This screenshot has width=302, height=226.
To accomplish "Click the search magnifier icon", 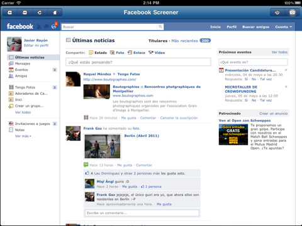I will [x=160, y=26].
